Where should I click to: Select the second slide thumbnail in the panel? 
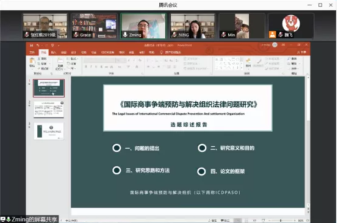coord(49,110)
